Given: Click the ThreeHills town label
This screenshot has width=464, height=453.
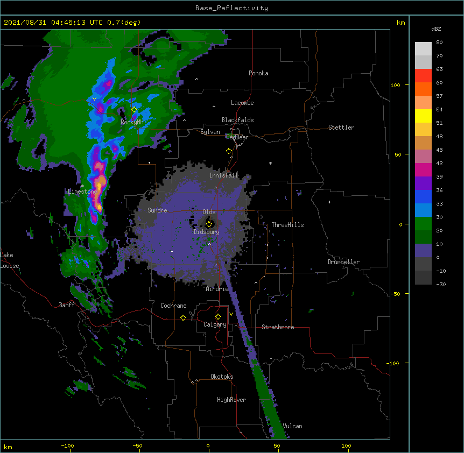Looking at the screenshot, I should 287,225.
